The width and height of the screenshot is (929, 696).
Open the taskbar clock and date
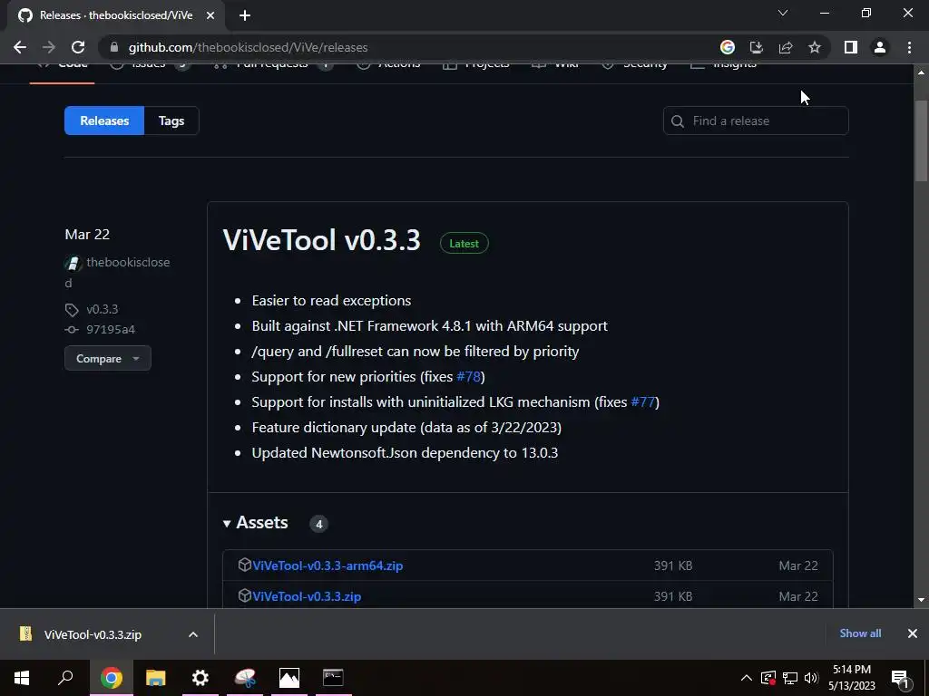tap(852, 678)
